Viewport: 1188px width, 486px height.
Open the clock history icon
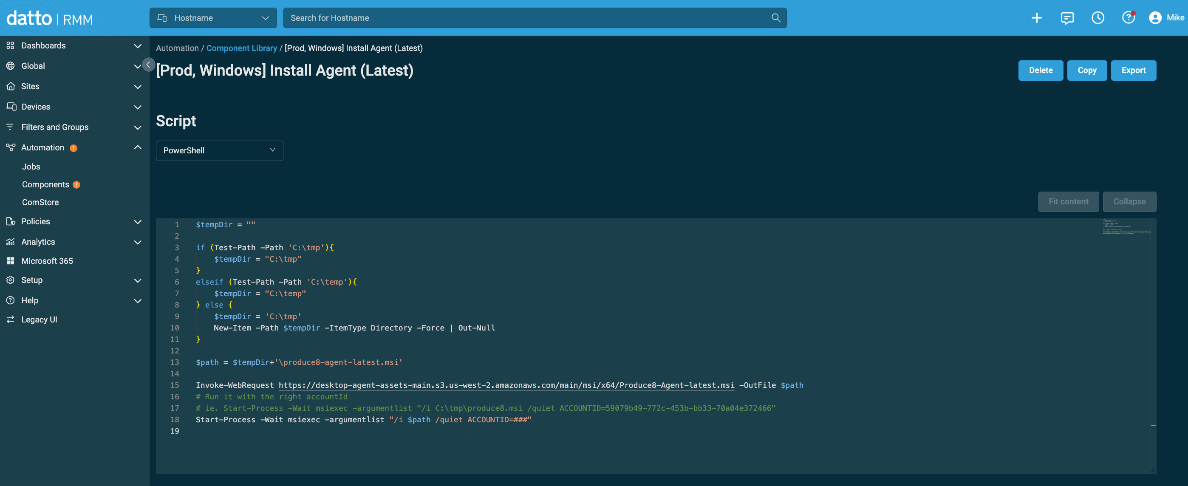click(1097, 18)
